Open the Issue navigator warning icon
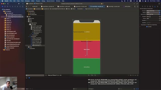Image resolution: width=161 pixels, height=90 pixels. (x=13, y=6)
